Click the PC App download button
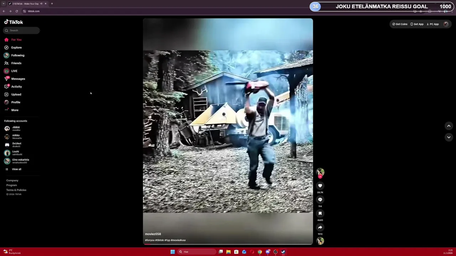 pos(432,24)
